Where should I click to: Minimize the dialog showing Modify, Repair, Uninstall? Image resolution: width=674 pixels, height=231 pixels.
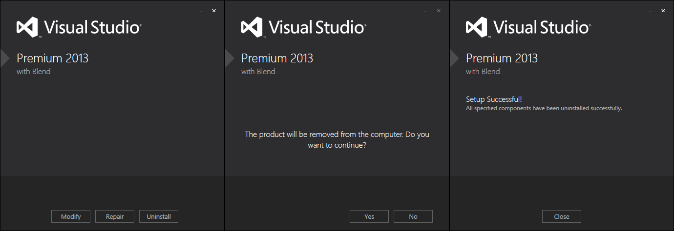pos(201,11)
